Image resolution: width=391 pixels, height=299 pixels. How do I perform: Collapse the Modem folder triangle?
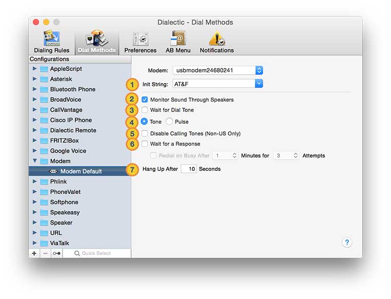click(x=35, y=161)
